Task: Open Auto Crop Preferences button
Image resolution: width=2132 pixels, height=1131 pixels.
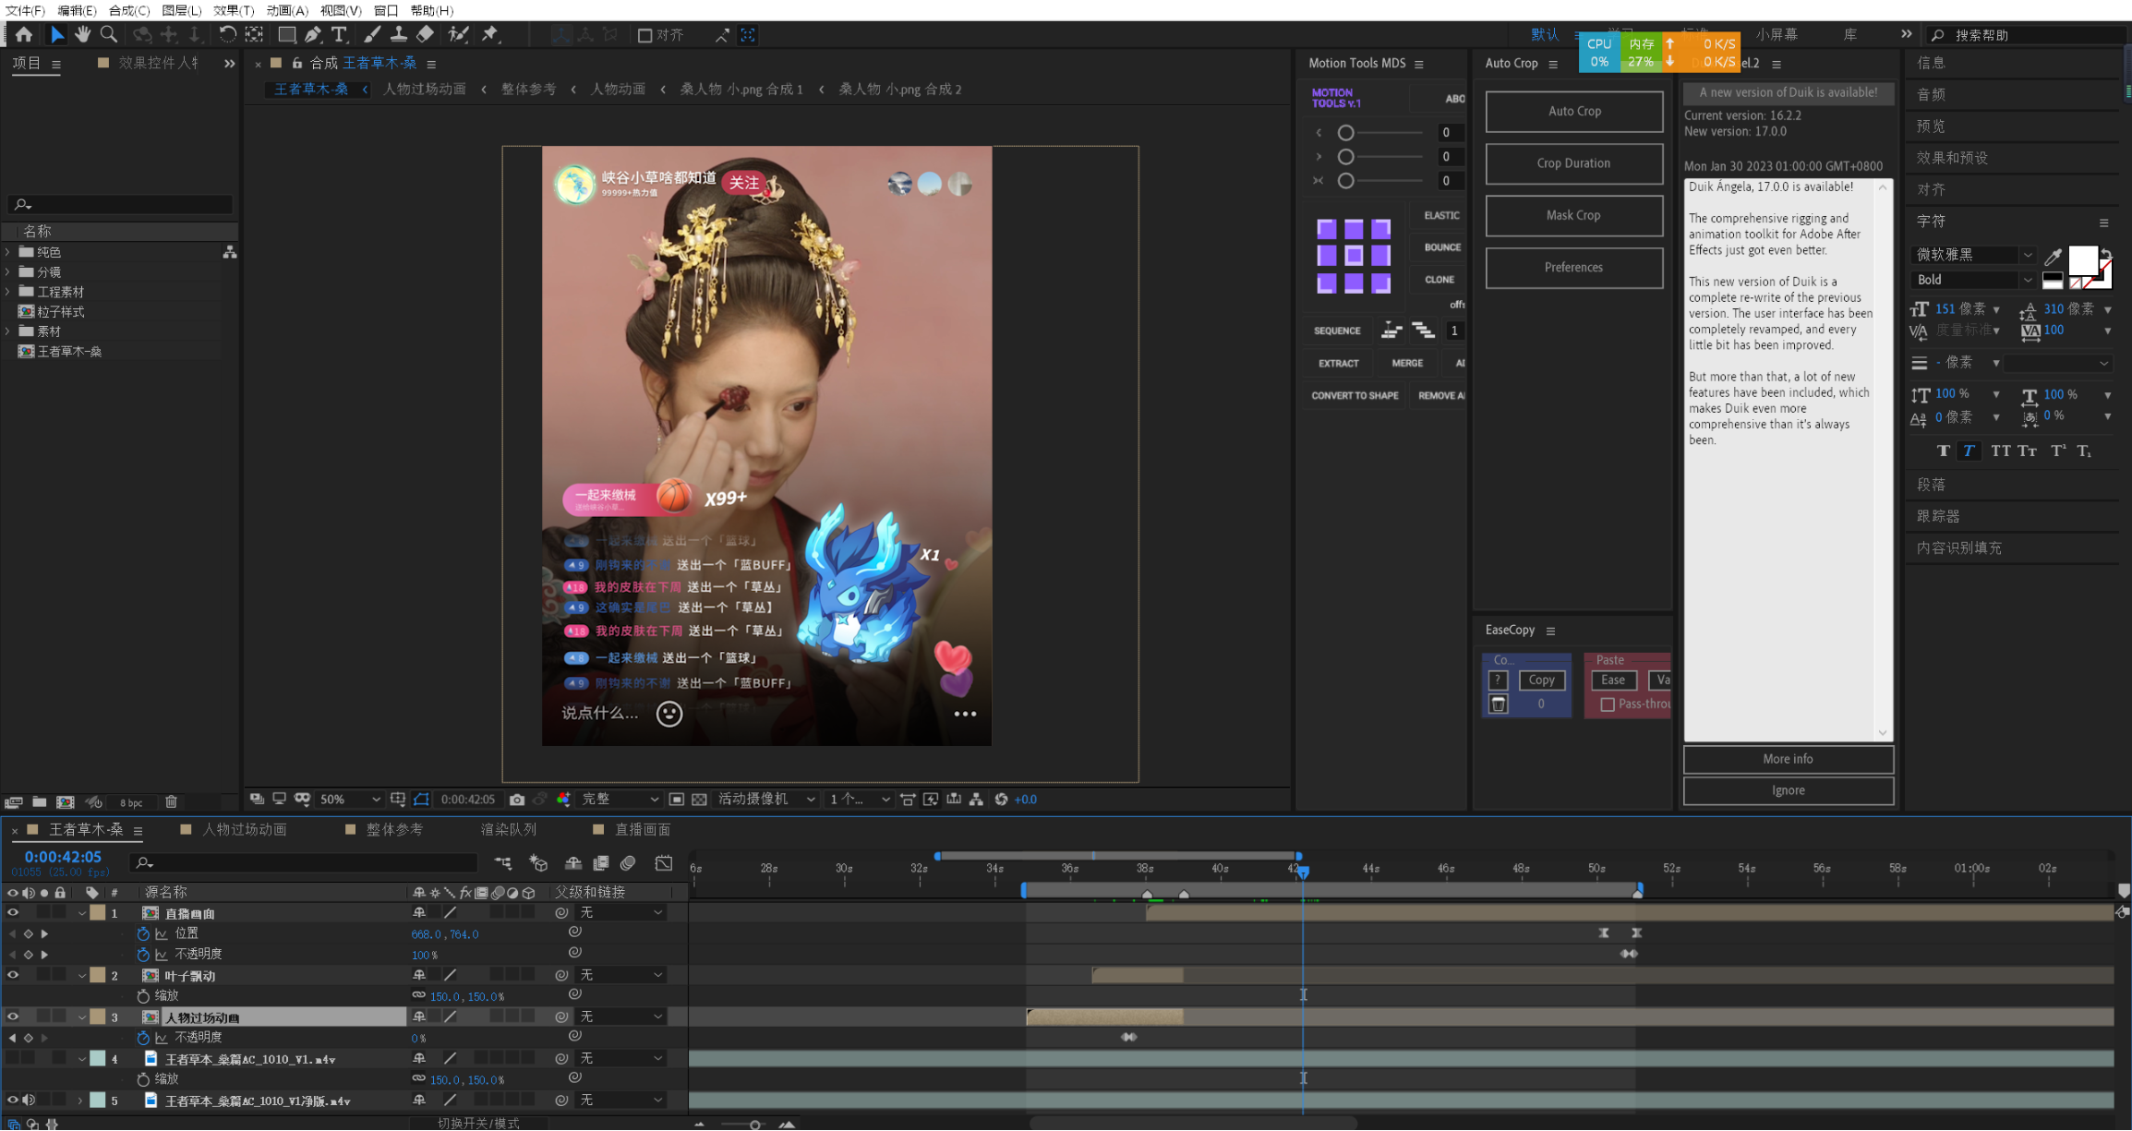Action: (x=1574, y=268)
